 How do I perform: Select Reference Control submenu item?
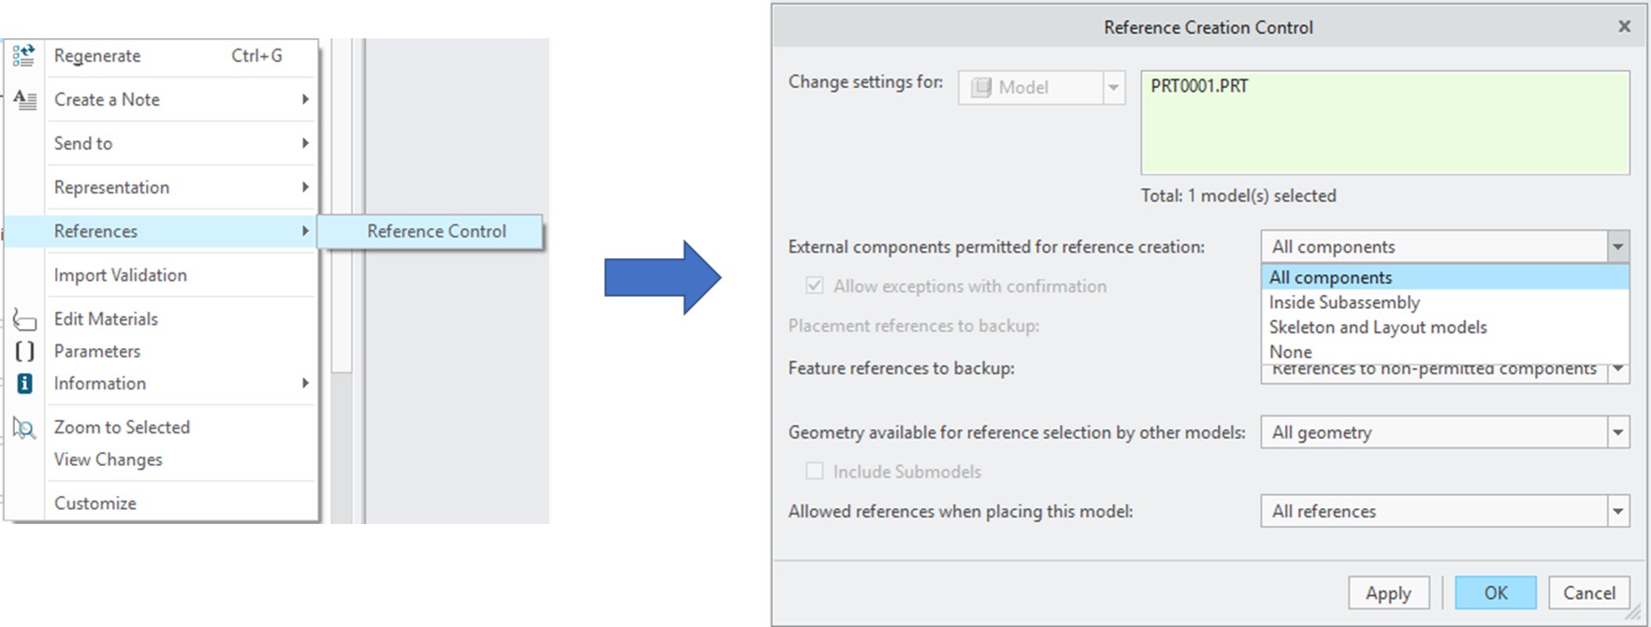pyautogui.click(x=436, y=231)
